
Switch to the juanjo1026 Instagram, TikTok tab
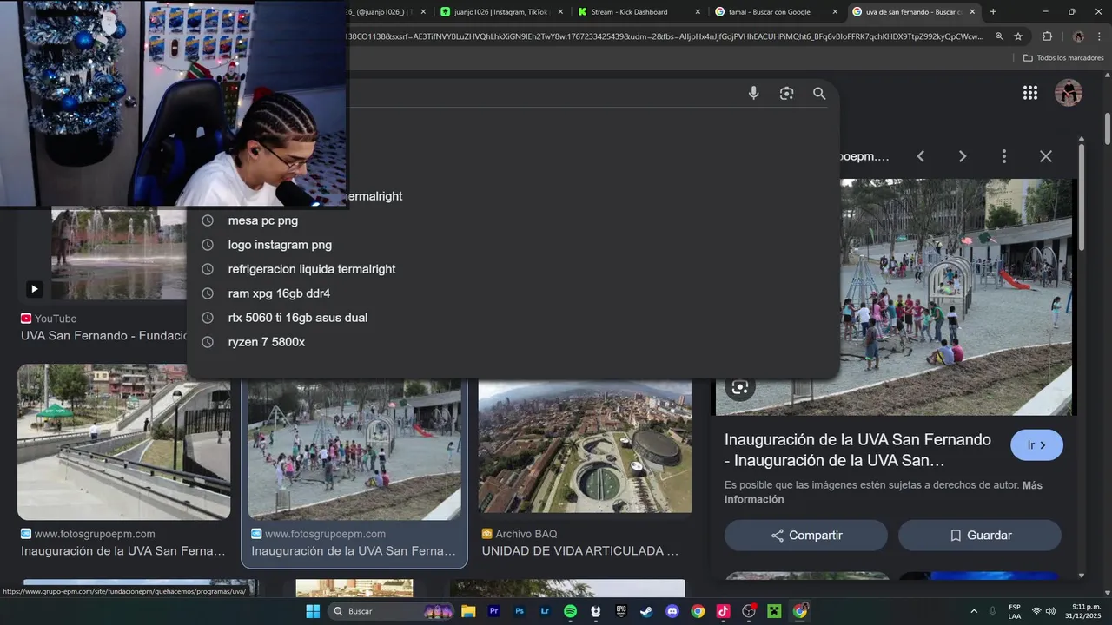point(500,11)
